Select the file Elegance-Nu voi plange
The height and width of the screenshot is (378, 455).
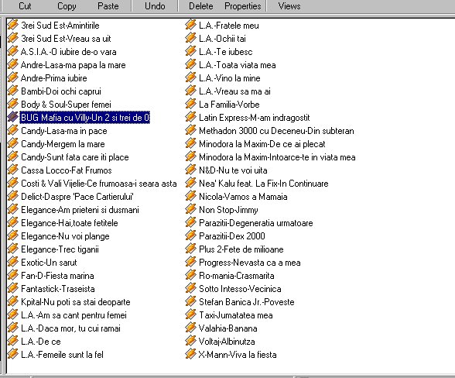pyautogui.click(x=65, y=236)
